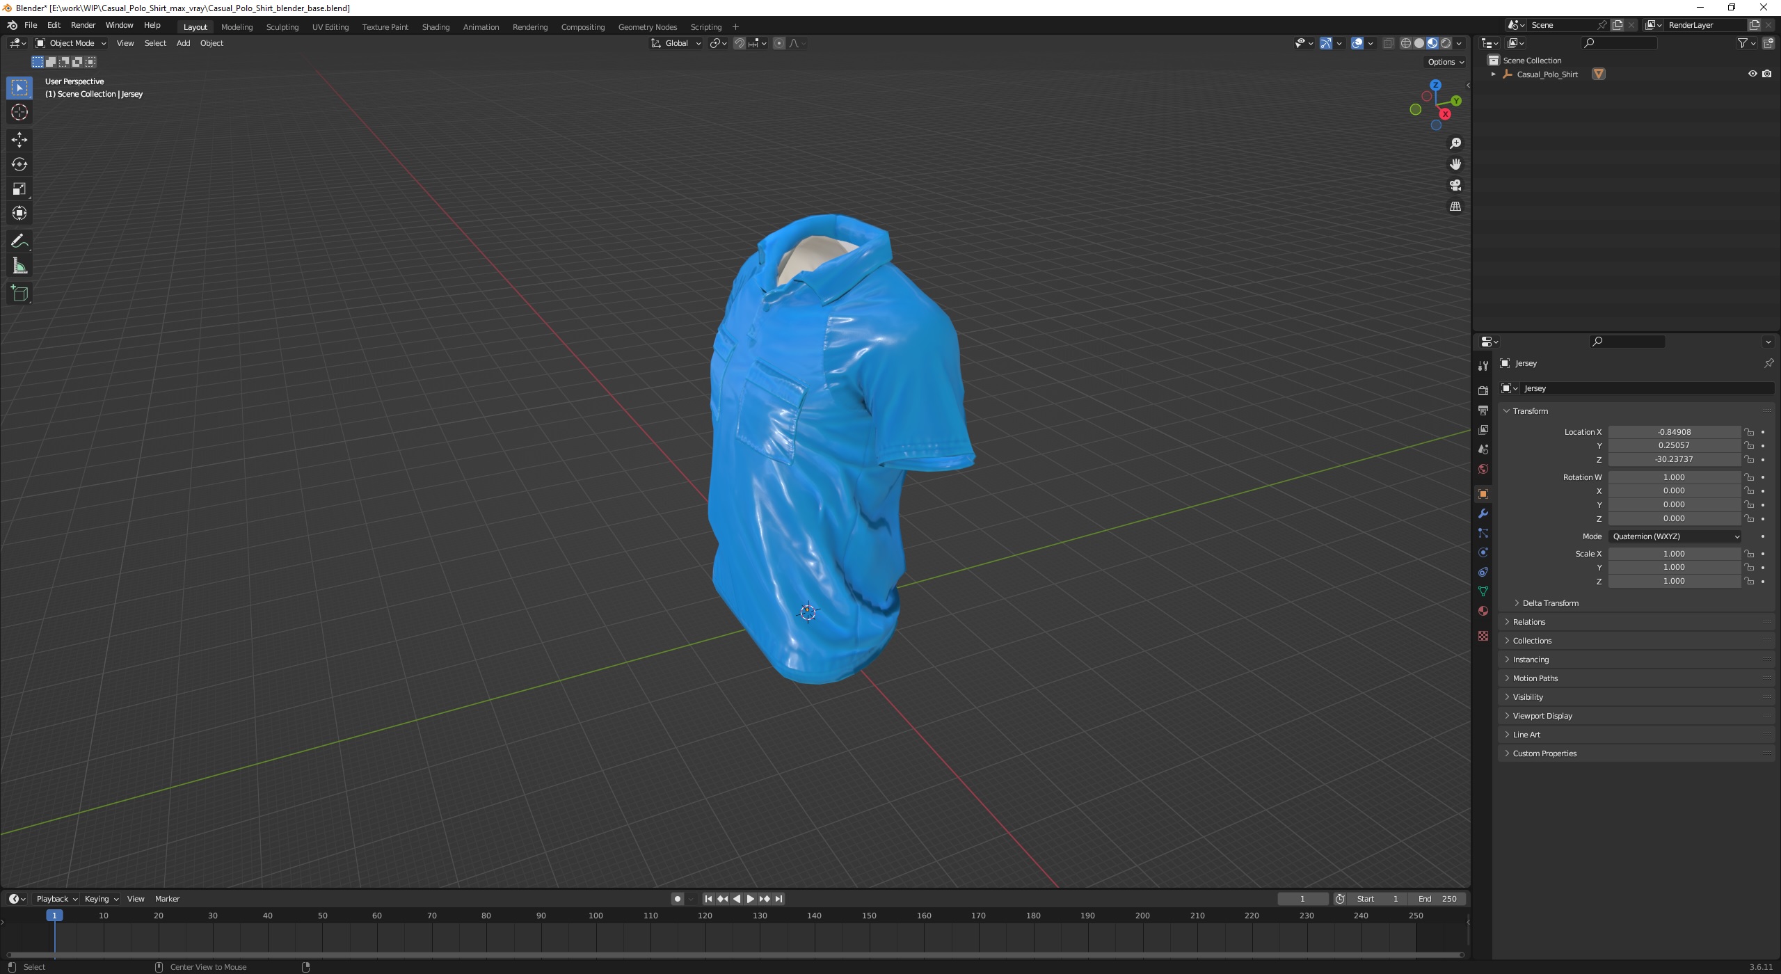Jump to the timeline end frame

(779, 899)
